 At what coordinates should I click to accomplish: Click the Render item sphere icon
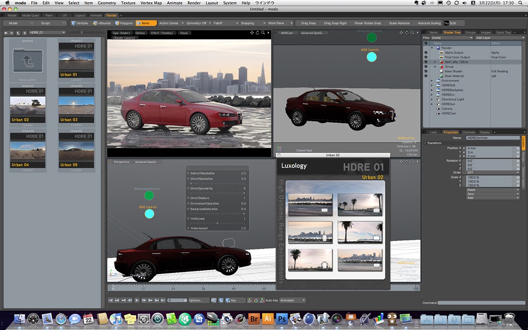coord(438,48)
